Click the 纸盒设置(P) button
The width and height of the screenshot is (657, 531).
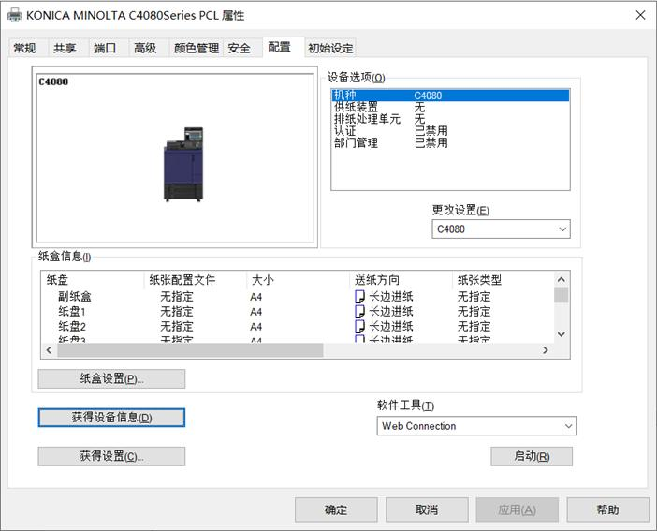click(111, 378)
